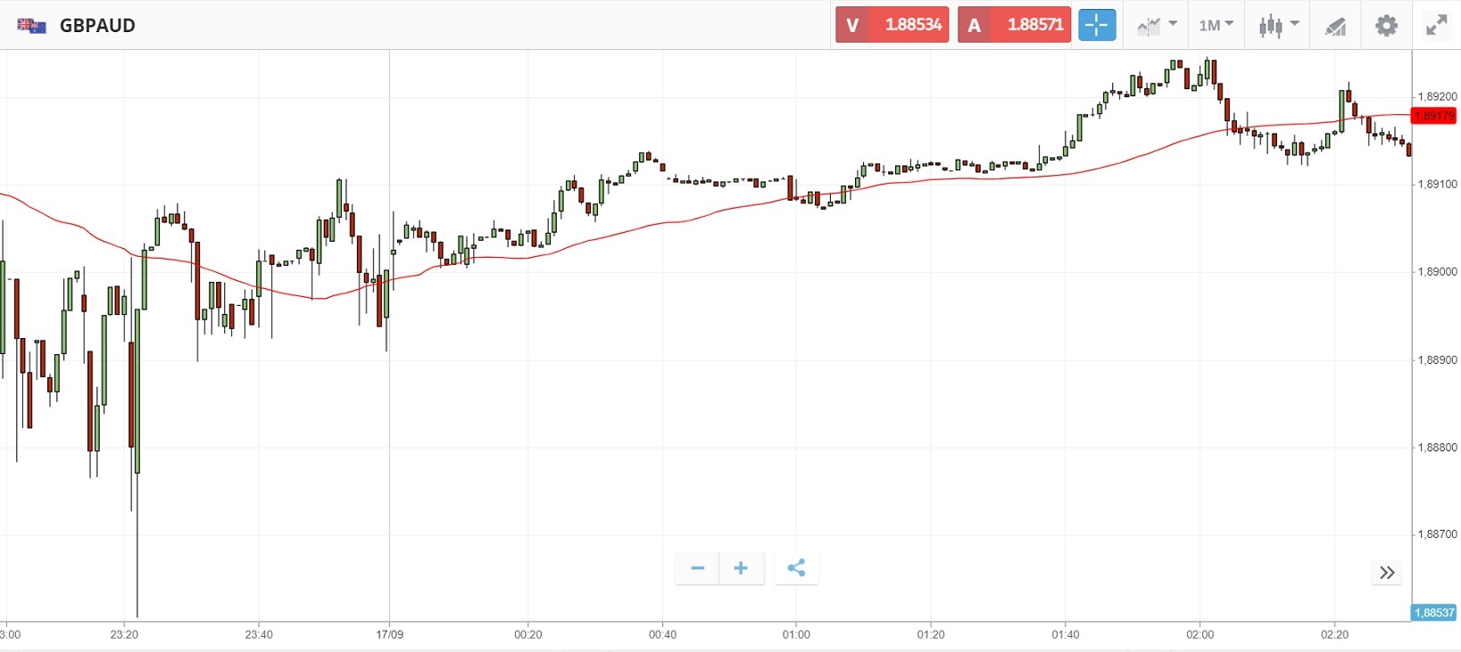1461x652 pixels.
Task: Click the GBPAUD instrument name
Action: click(97, 25)
